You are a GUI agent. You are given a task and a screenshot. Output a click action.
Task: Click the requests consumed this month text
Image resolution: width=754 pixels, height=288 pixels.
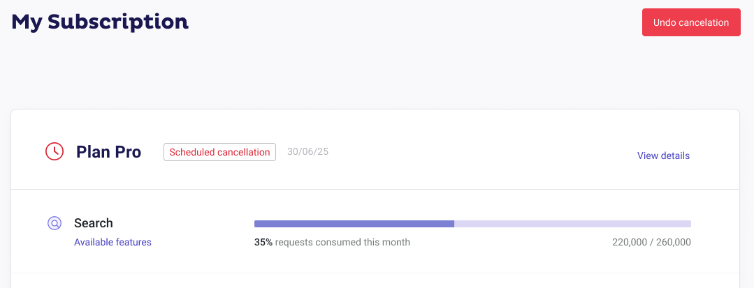click(342, 243)
